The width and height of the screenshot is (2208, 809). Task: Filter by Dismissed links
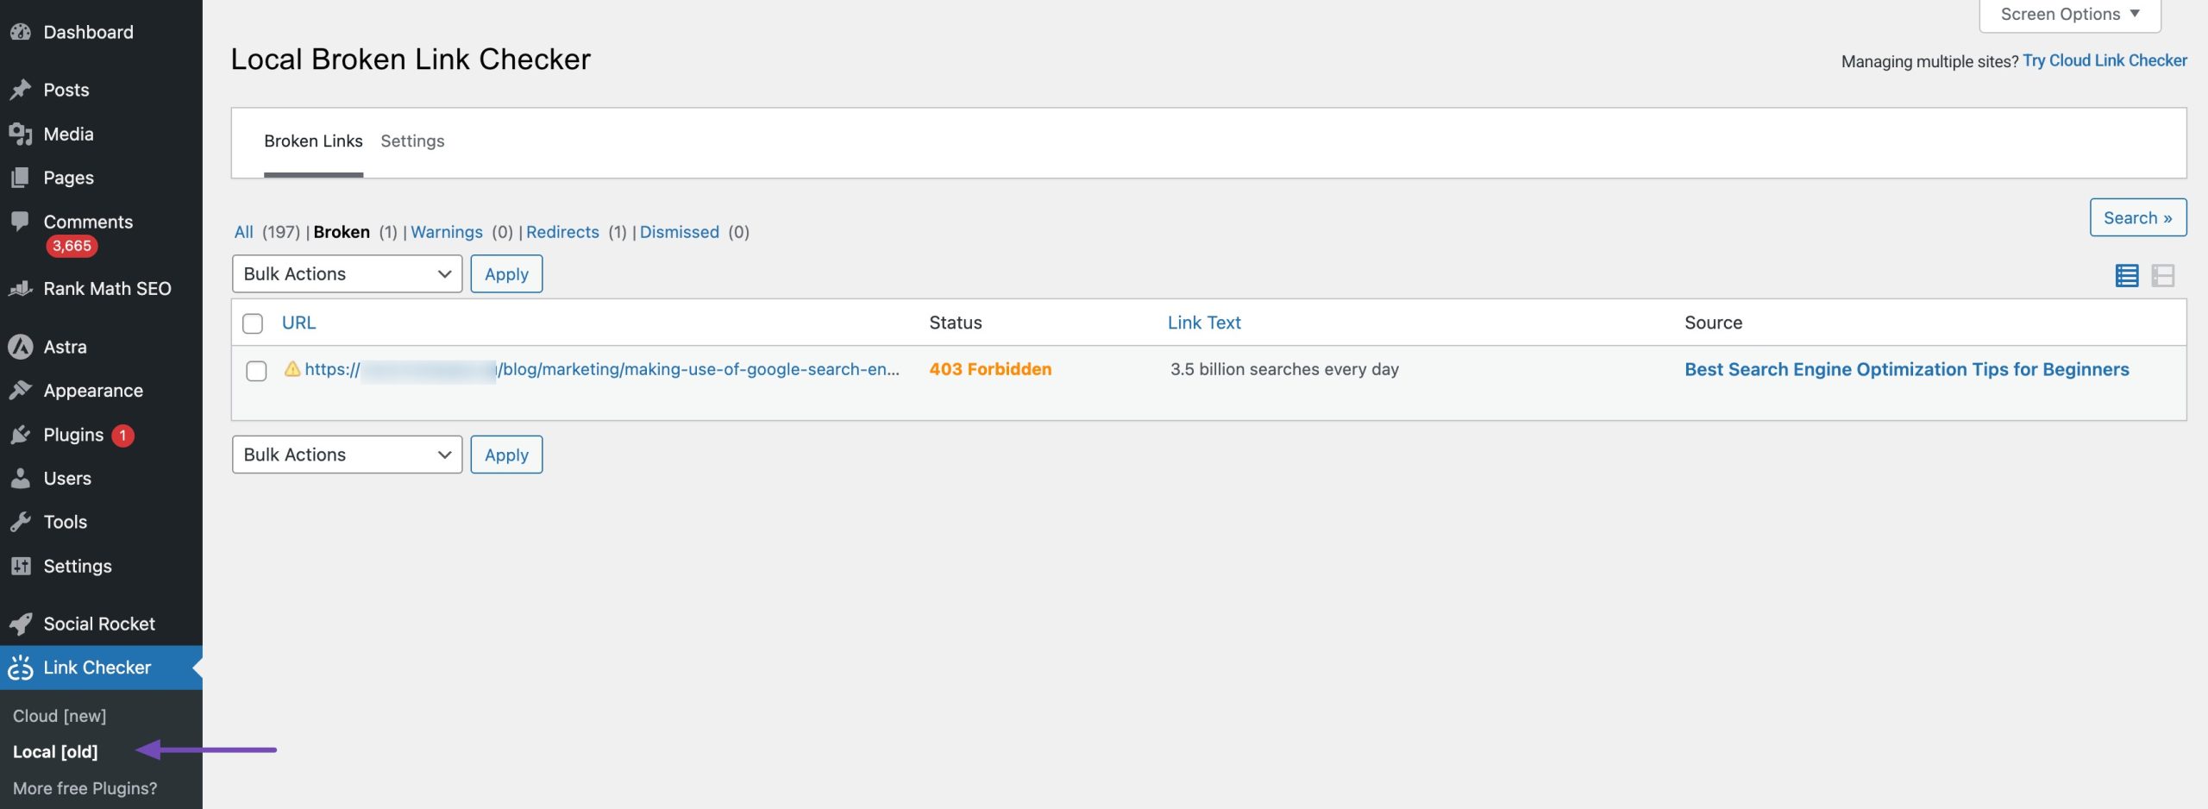680,232
